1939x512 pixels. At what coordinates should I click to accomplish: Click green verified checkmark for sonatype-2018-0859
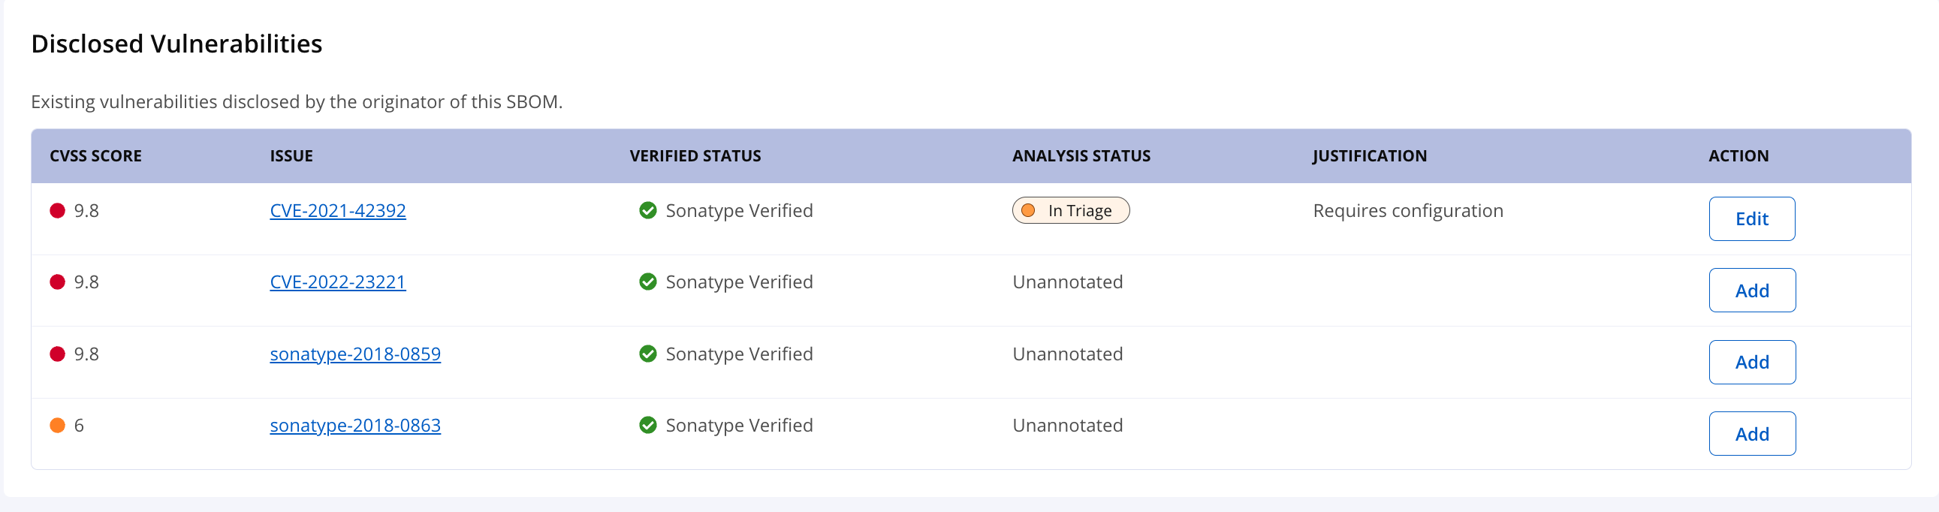(x=647, y=354)
